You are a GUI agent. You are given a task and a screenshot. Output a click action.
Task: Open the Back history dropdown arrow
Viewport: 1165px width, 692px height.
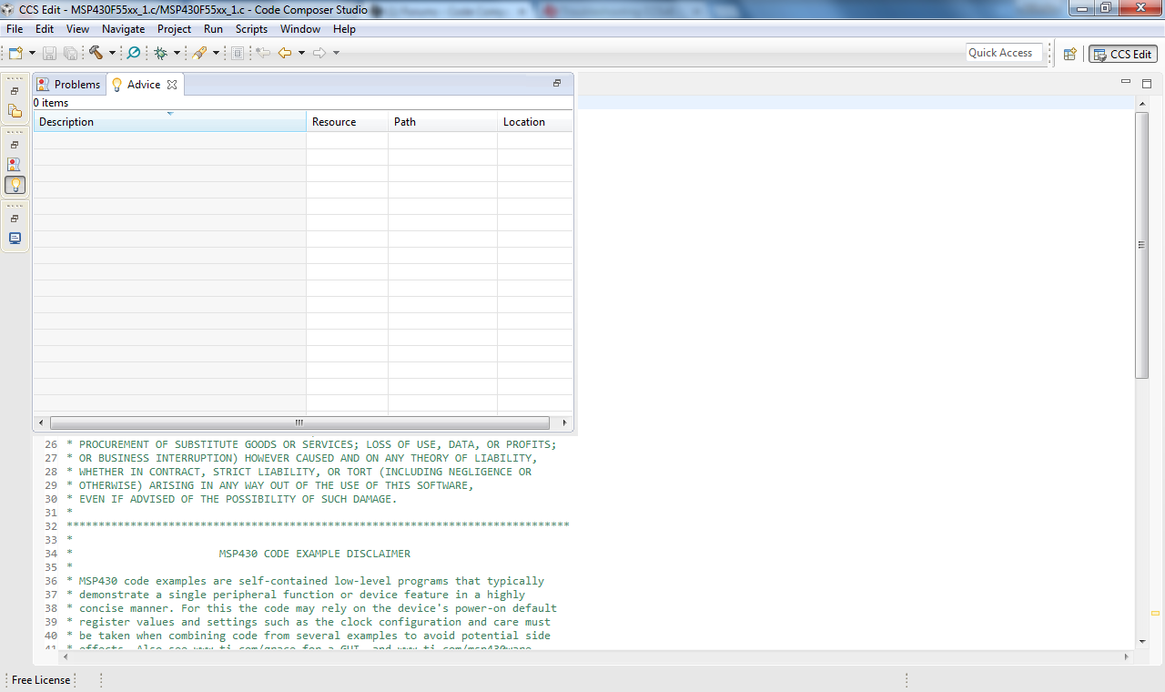pos(301,53)
